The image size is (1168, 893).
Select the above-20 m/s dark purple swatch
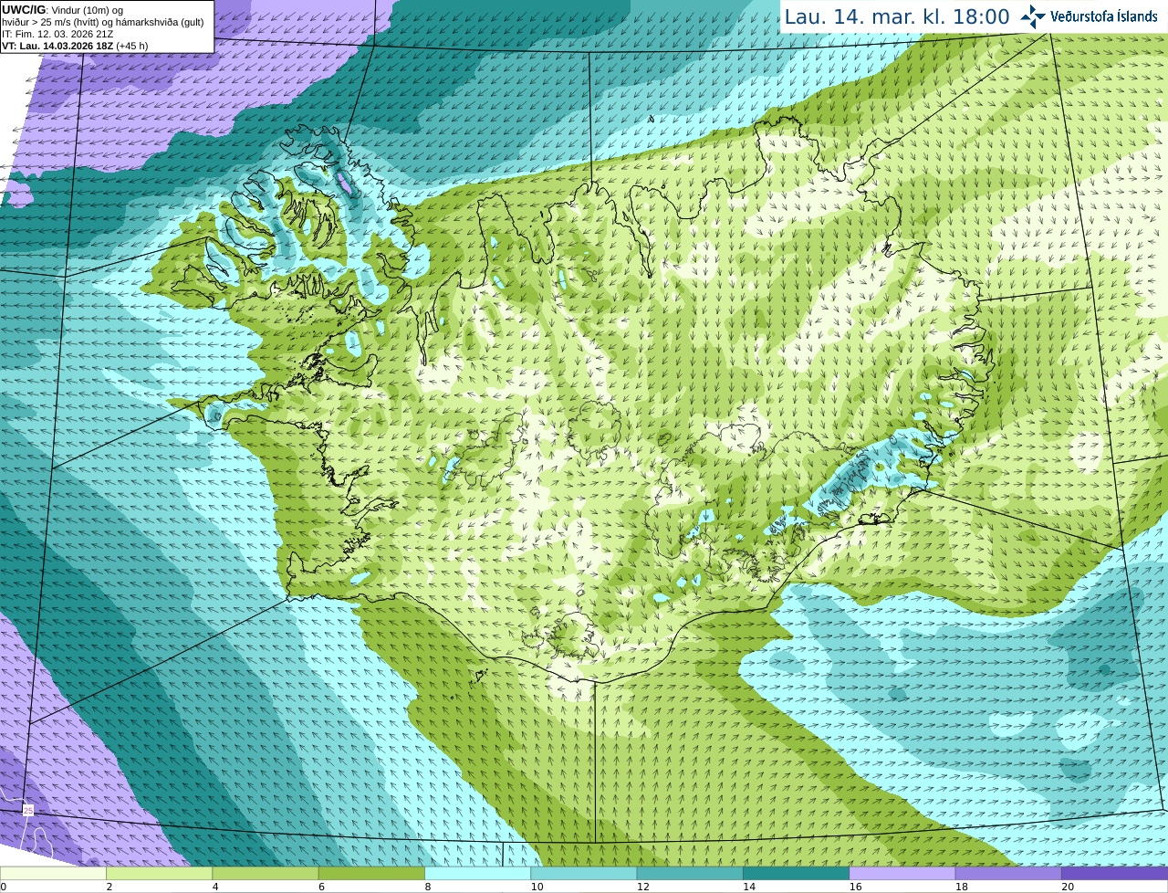1114,873
